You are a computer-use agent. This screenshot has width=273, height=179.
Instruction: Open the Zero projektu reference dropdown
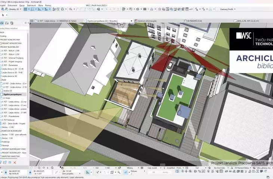[x=71, y=174]
